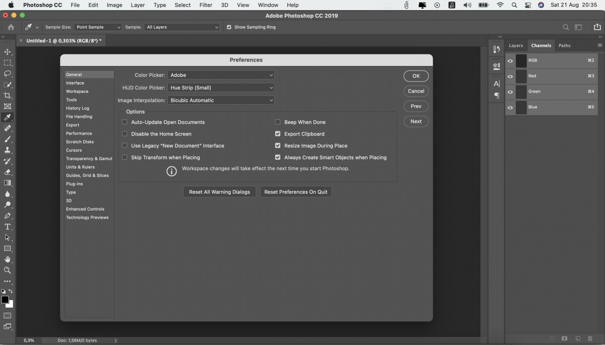
Task: Select the Move tool
Action: pyautogui.click(x=8, y=52)
